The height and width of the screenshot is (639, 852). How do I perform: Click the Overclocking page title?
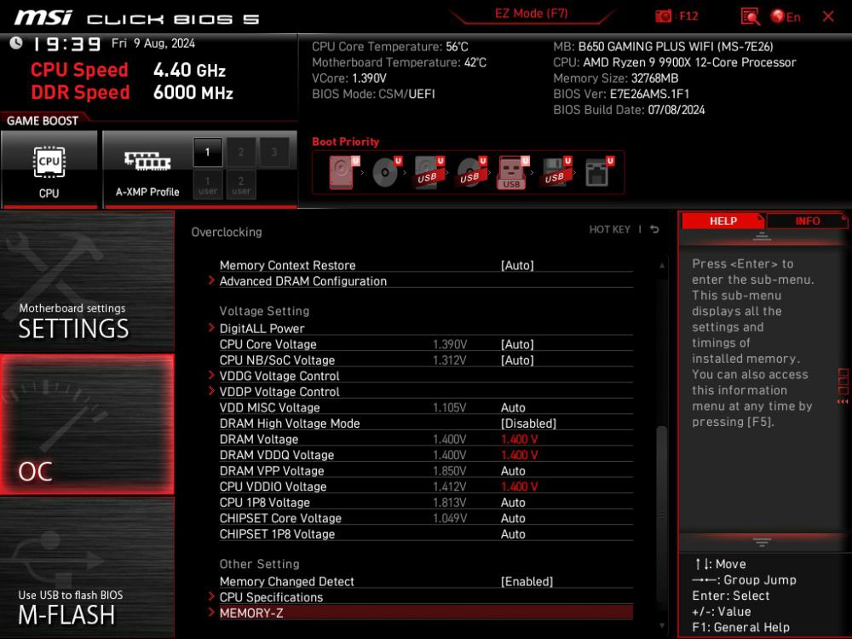click(x=227, y=232)
